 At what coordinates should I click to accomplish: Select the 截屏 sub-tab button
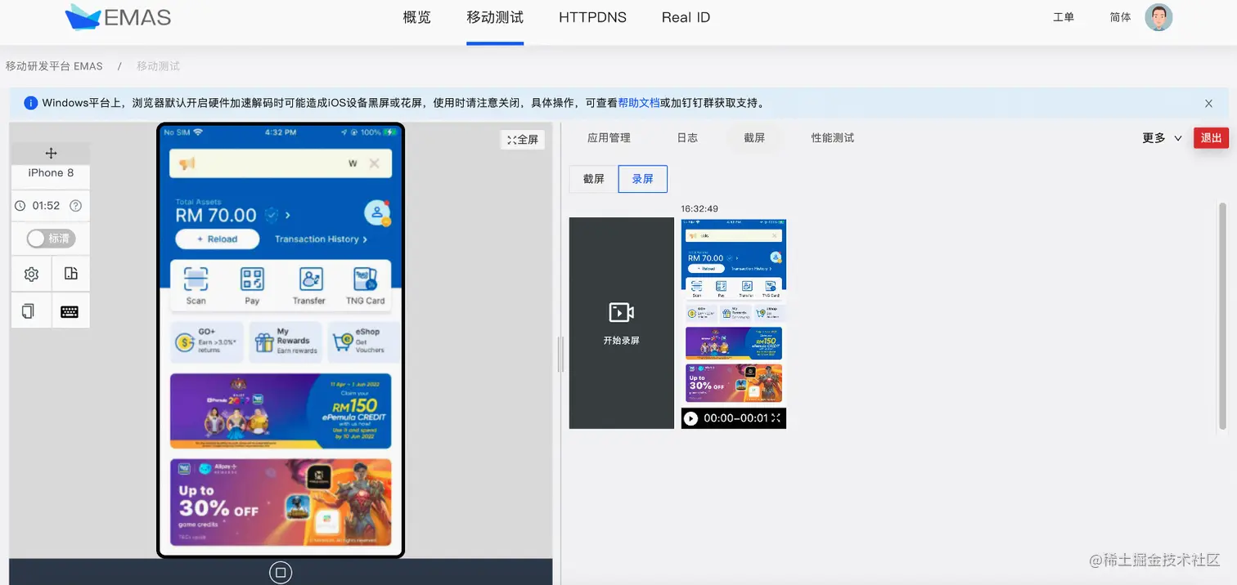point(594,179)
